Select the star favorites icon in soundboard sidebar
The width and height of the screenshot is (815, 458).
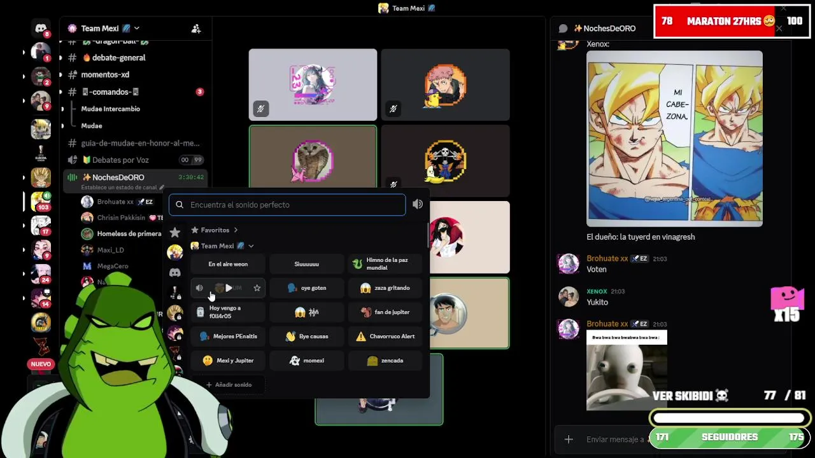175,233
